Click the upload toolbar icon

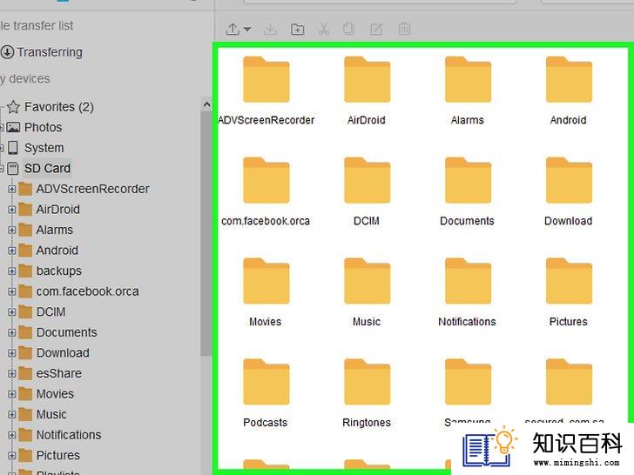(x=233, y=29)
